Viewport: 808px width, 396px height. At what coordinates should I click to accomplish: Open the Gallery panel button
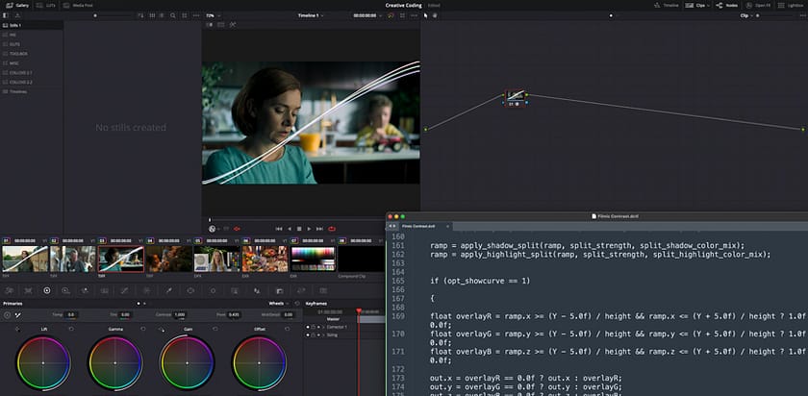17,5
